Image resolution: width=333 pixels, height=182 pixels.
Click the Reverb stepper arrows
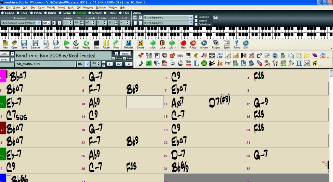coord(93,23)
